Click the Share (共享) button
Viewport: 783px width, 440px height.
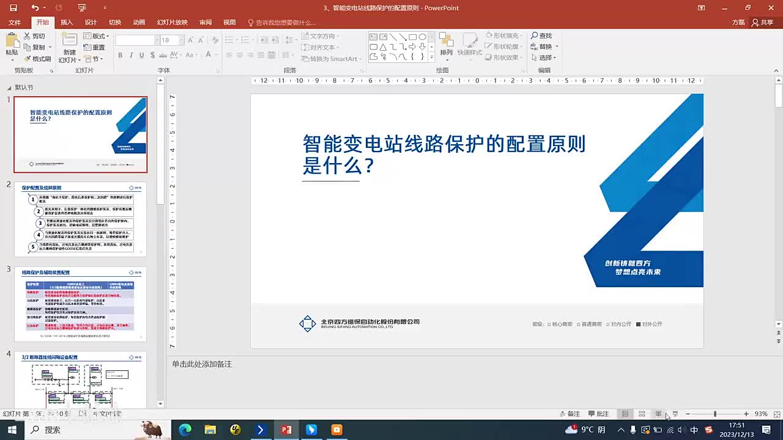click(x=763, y=23)
